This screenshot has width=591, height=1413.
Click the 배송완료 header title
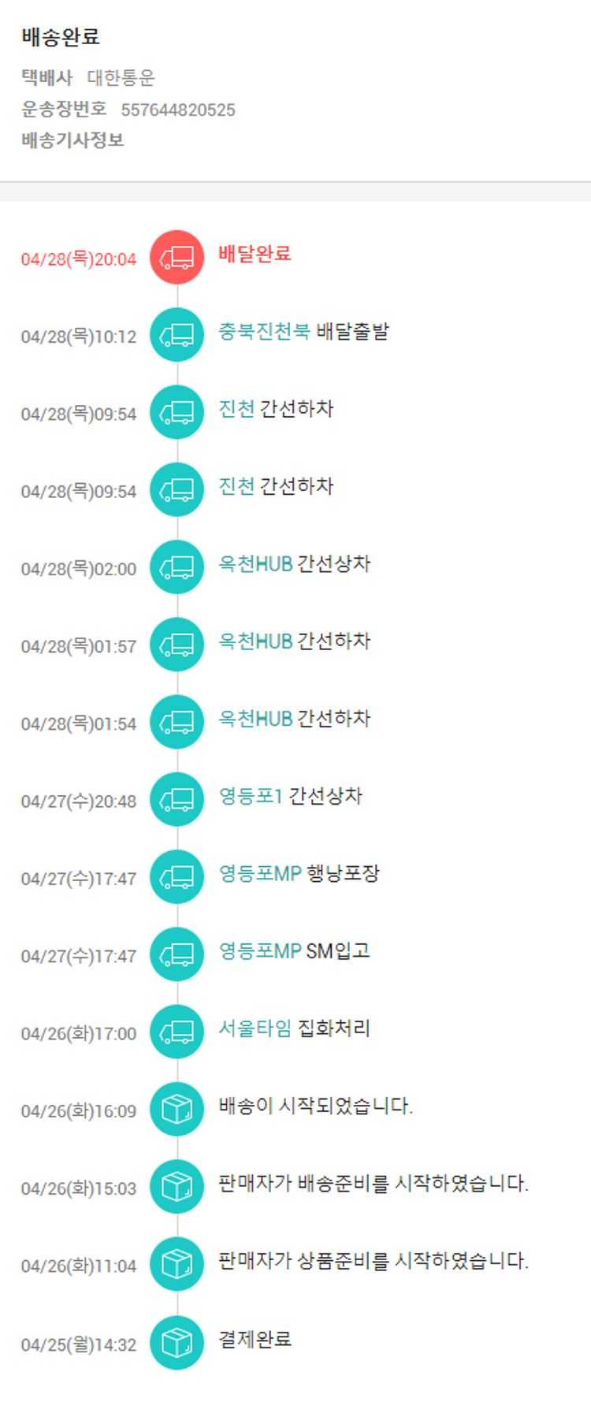(x=61, y=37)
